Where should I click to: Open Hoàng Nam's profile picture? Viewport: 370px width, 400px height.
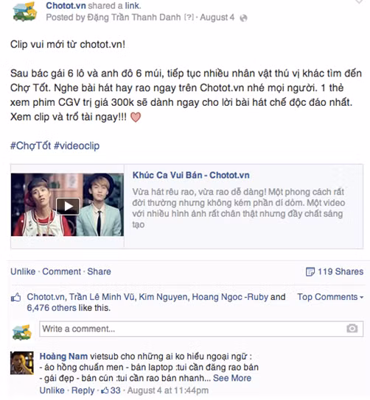coord(22,362)
